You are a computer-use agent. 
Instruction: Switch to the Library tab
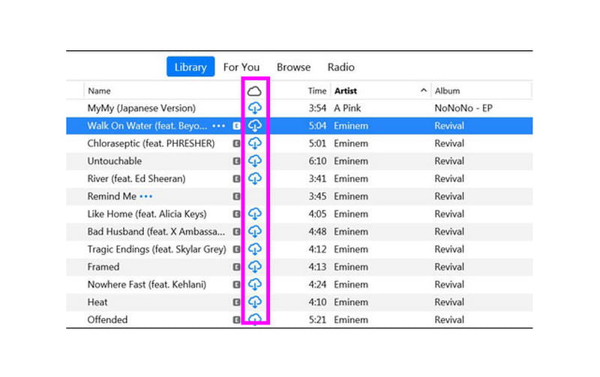[190, 67]
